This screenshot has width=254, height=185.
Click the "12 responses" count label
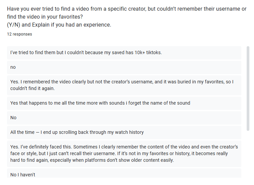click(20, 34)
